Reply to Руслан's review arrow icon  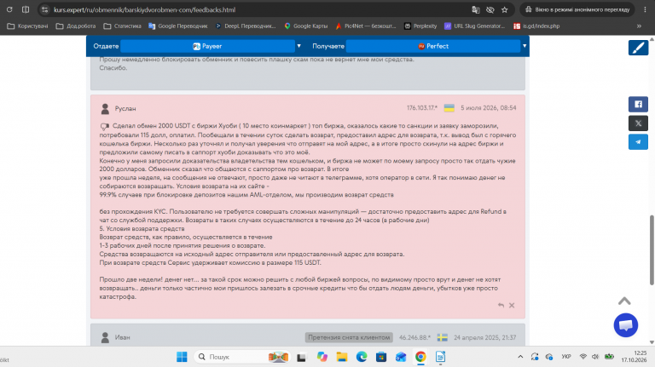501,306
